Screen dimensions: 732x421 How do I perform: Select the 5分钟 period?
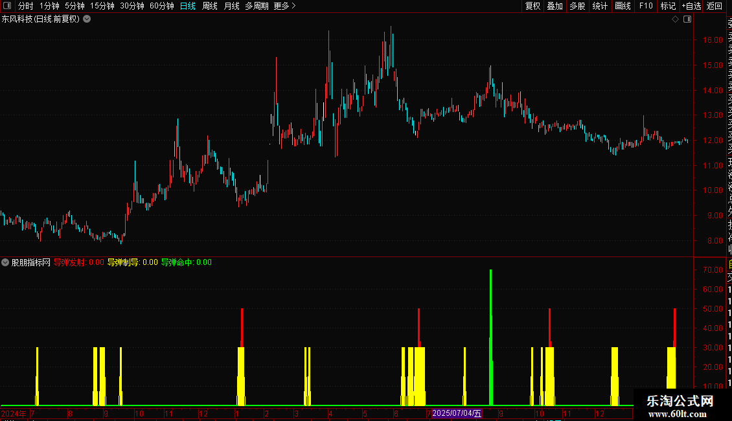(x=74, y=6)
